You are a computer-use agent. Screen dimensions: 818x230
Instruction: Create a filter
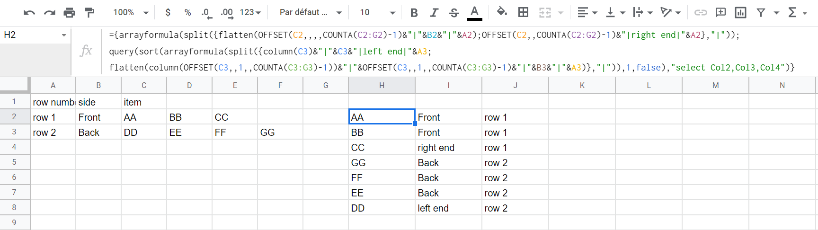761,13
